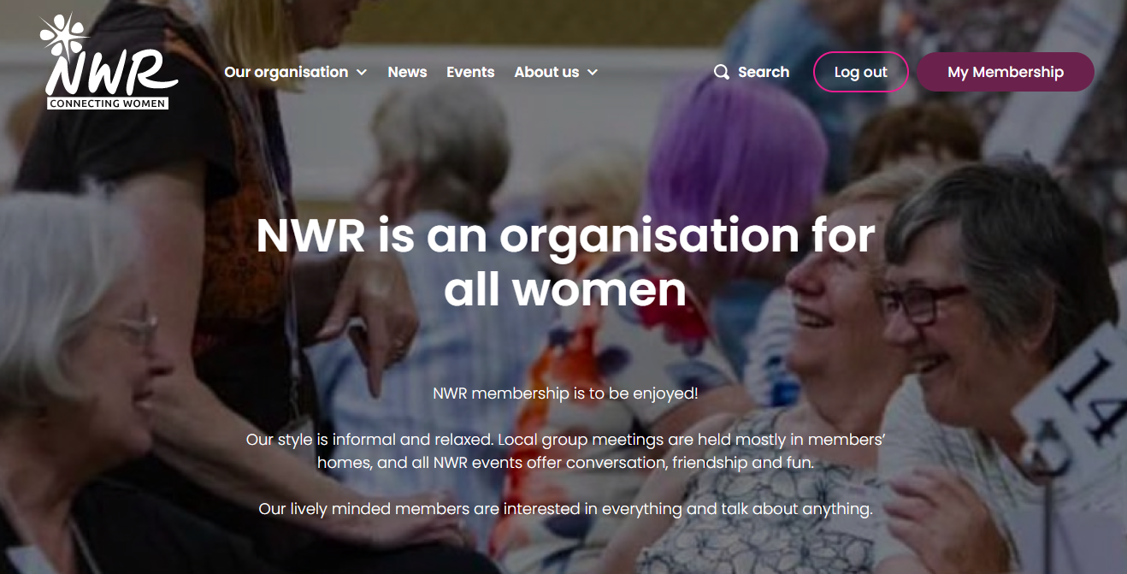
Task: Select the About us menu item
Action: click(546, 72)
